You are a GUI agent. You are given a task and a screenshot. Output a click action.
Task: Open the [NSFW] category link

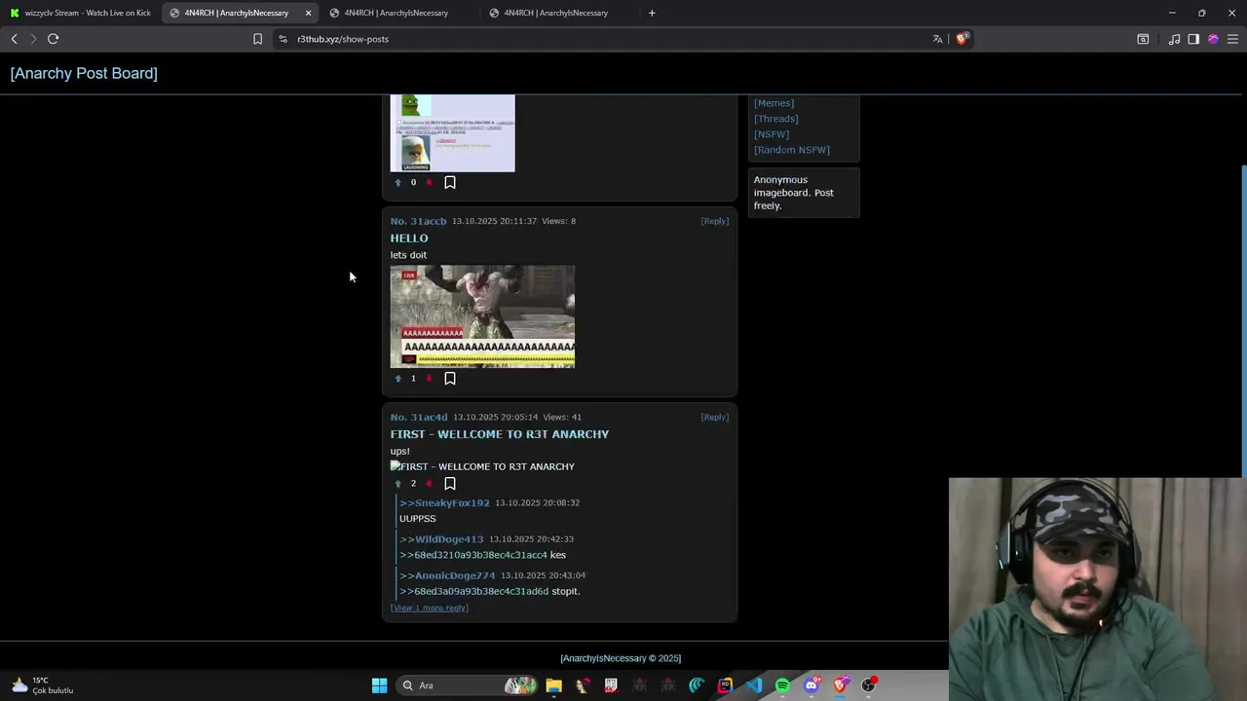pos(772,134)
